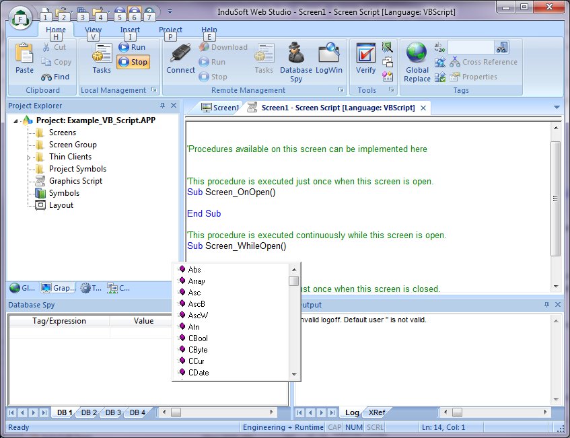Image resolution: width=570 pixels, height=438 pixels.
Task: Select the Layout tree item
Action: 61,205
